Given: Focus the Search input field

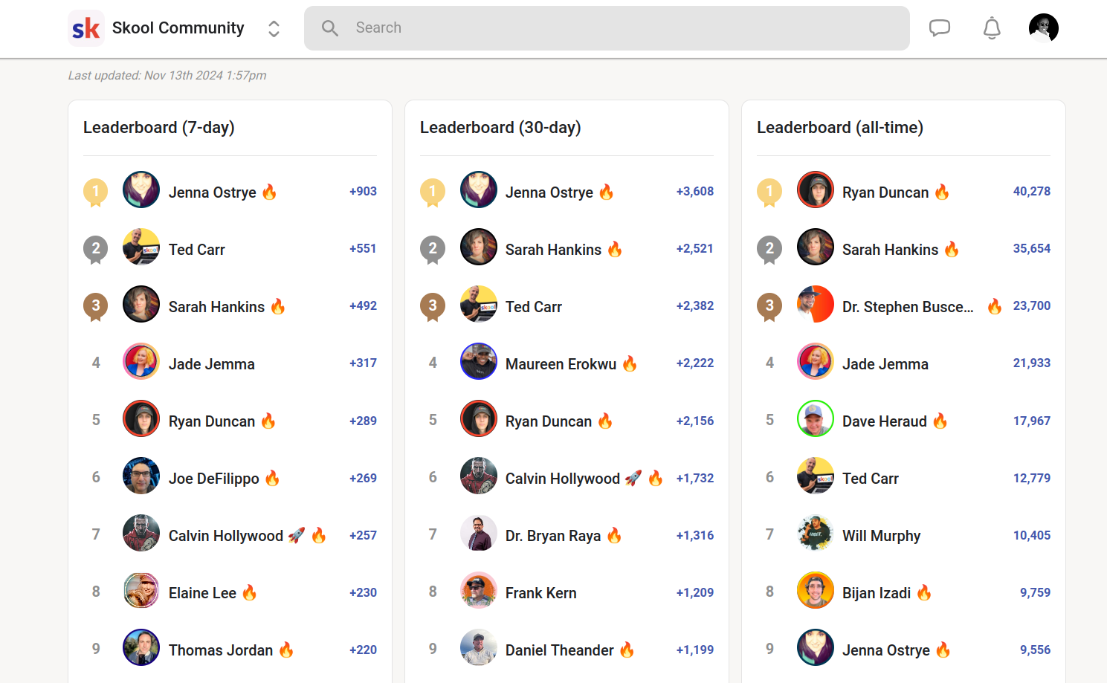Looking at the screenshot, I should click(607, 28).
